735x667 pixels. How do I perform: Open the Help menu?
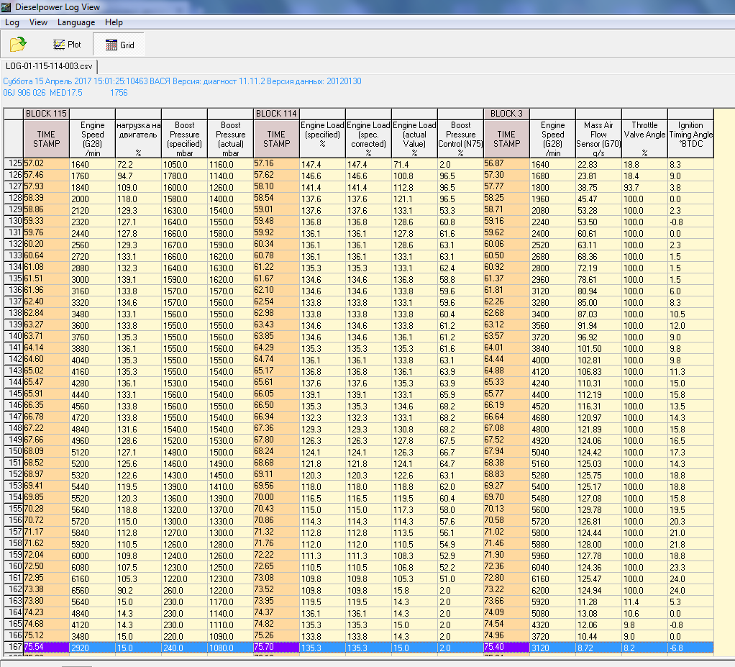[114, 22]
